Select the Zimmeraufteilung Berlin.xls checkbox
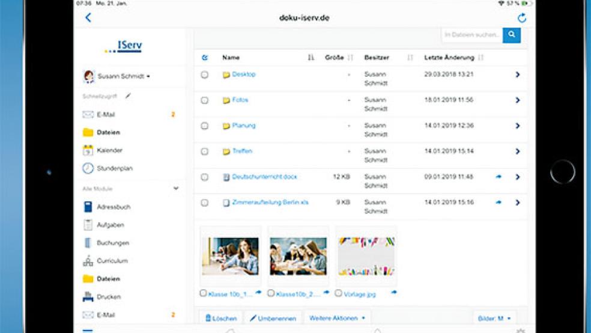The image size is (591, 333). [204, 203]
